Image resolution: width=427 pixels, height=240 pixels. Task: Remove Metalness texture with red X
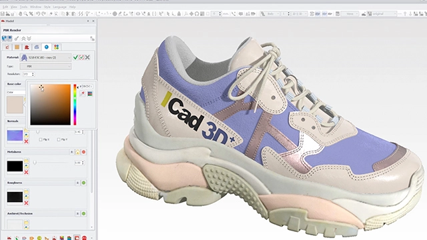[x=27, y=172]
